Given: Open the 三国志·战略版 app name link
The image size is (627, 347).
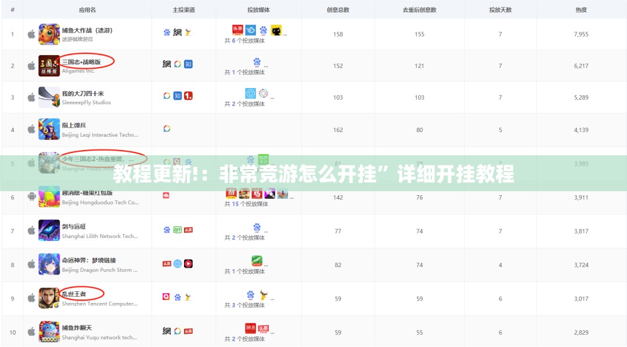Looking at the screenshot, I should pos(81,62).
